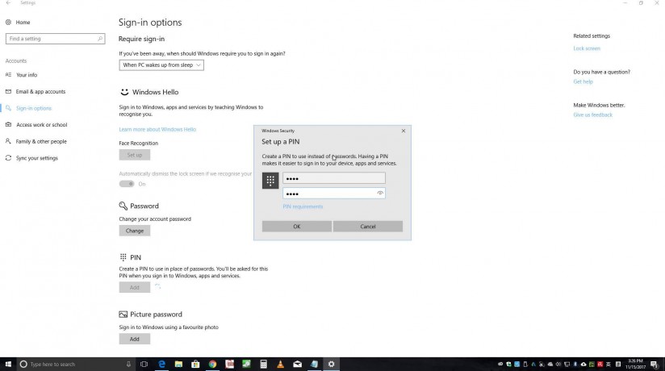Open the PIN requirements link

point(303,207)
